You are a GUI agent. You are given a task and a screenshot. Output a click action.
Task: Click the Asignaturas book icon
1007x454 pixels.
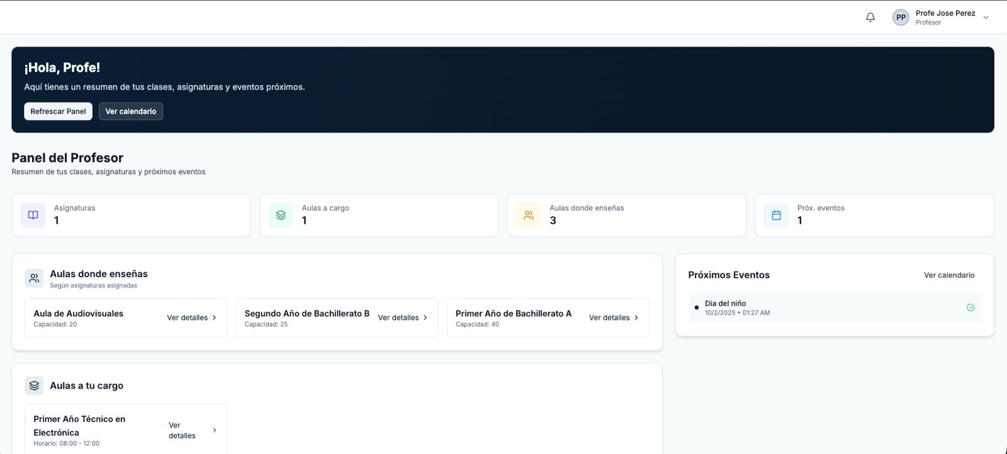33,215
